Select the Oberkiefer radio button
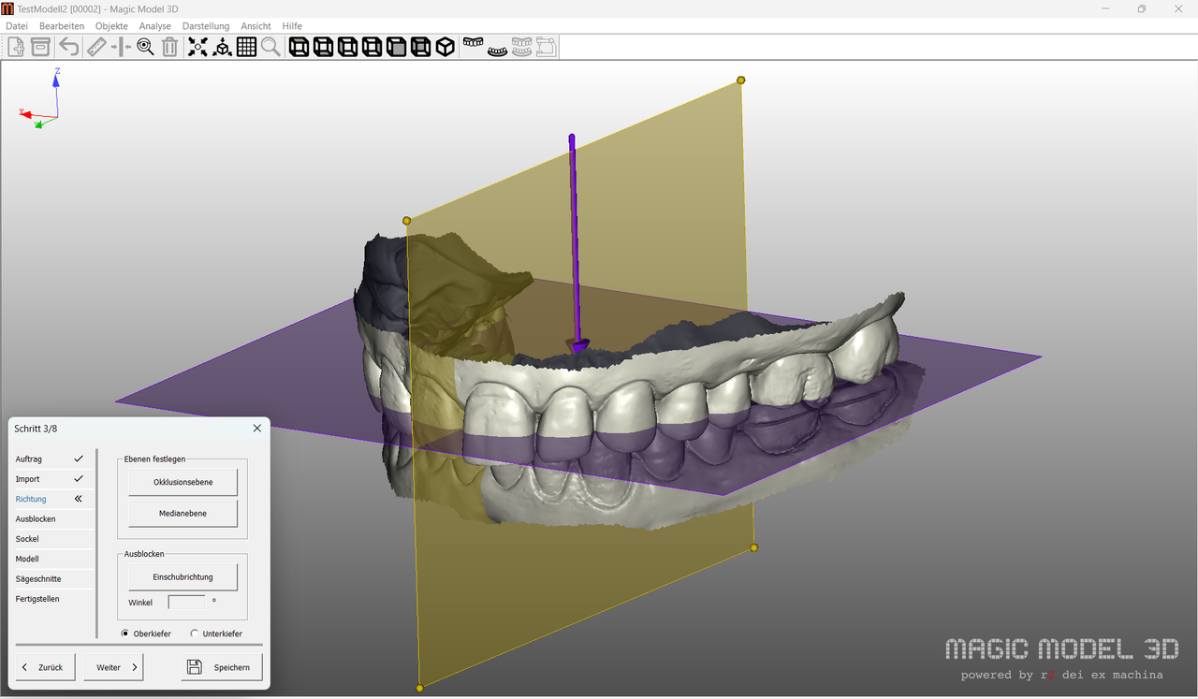Viewport: 1198px width, 699px height. (x=125, y=633)
